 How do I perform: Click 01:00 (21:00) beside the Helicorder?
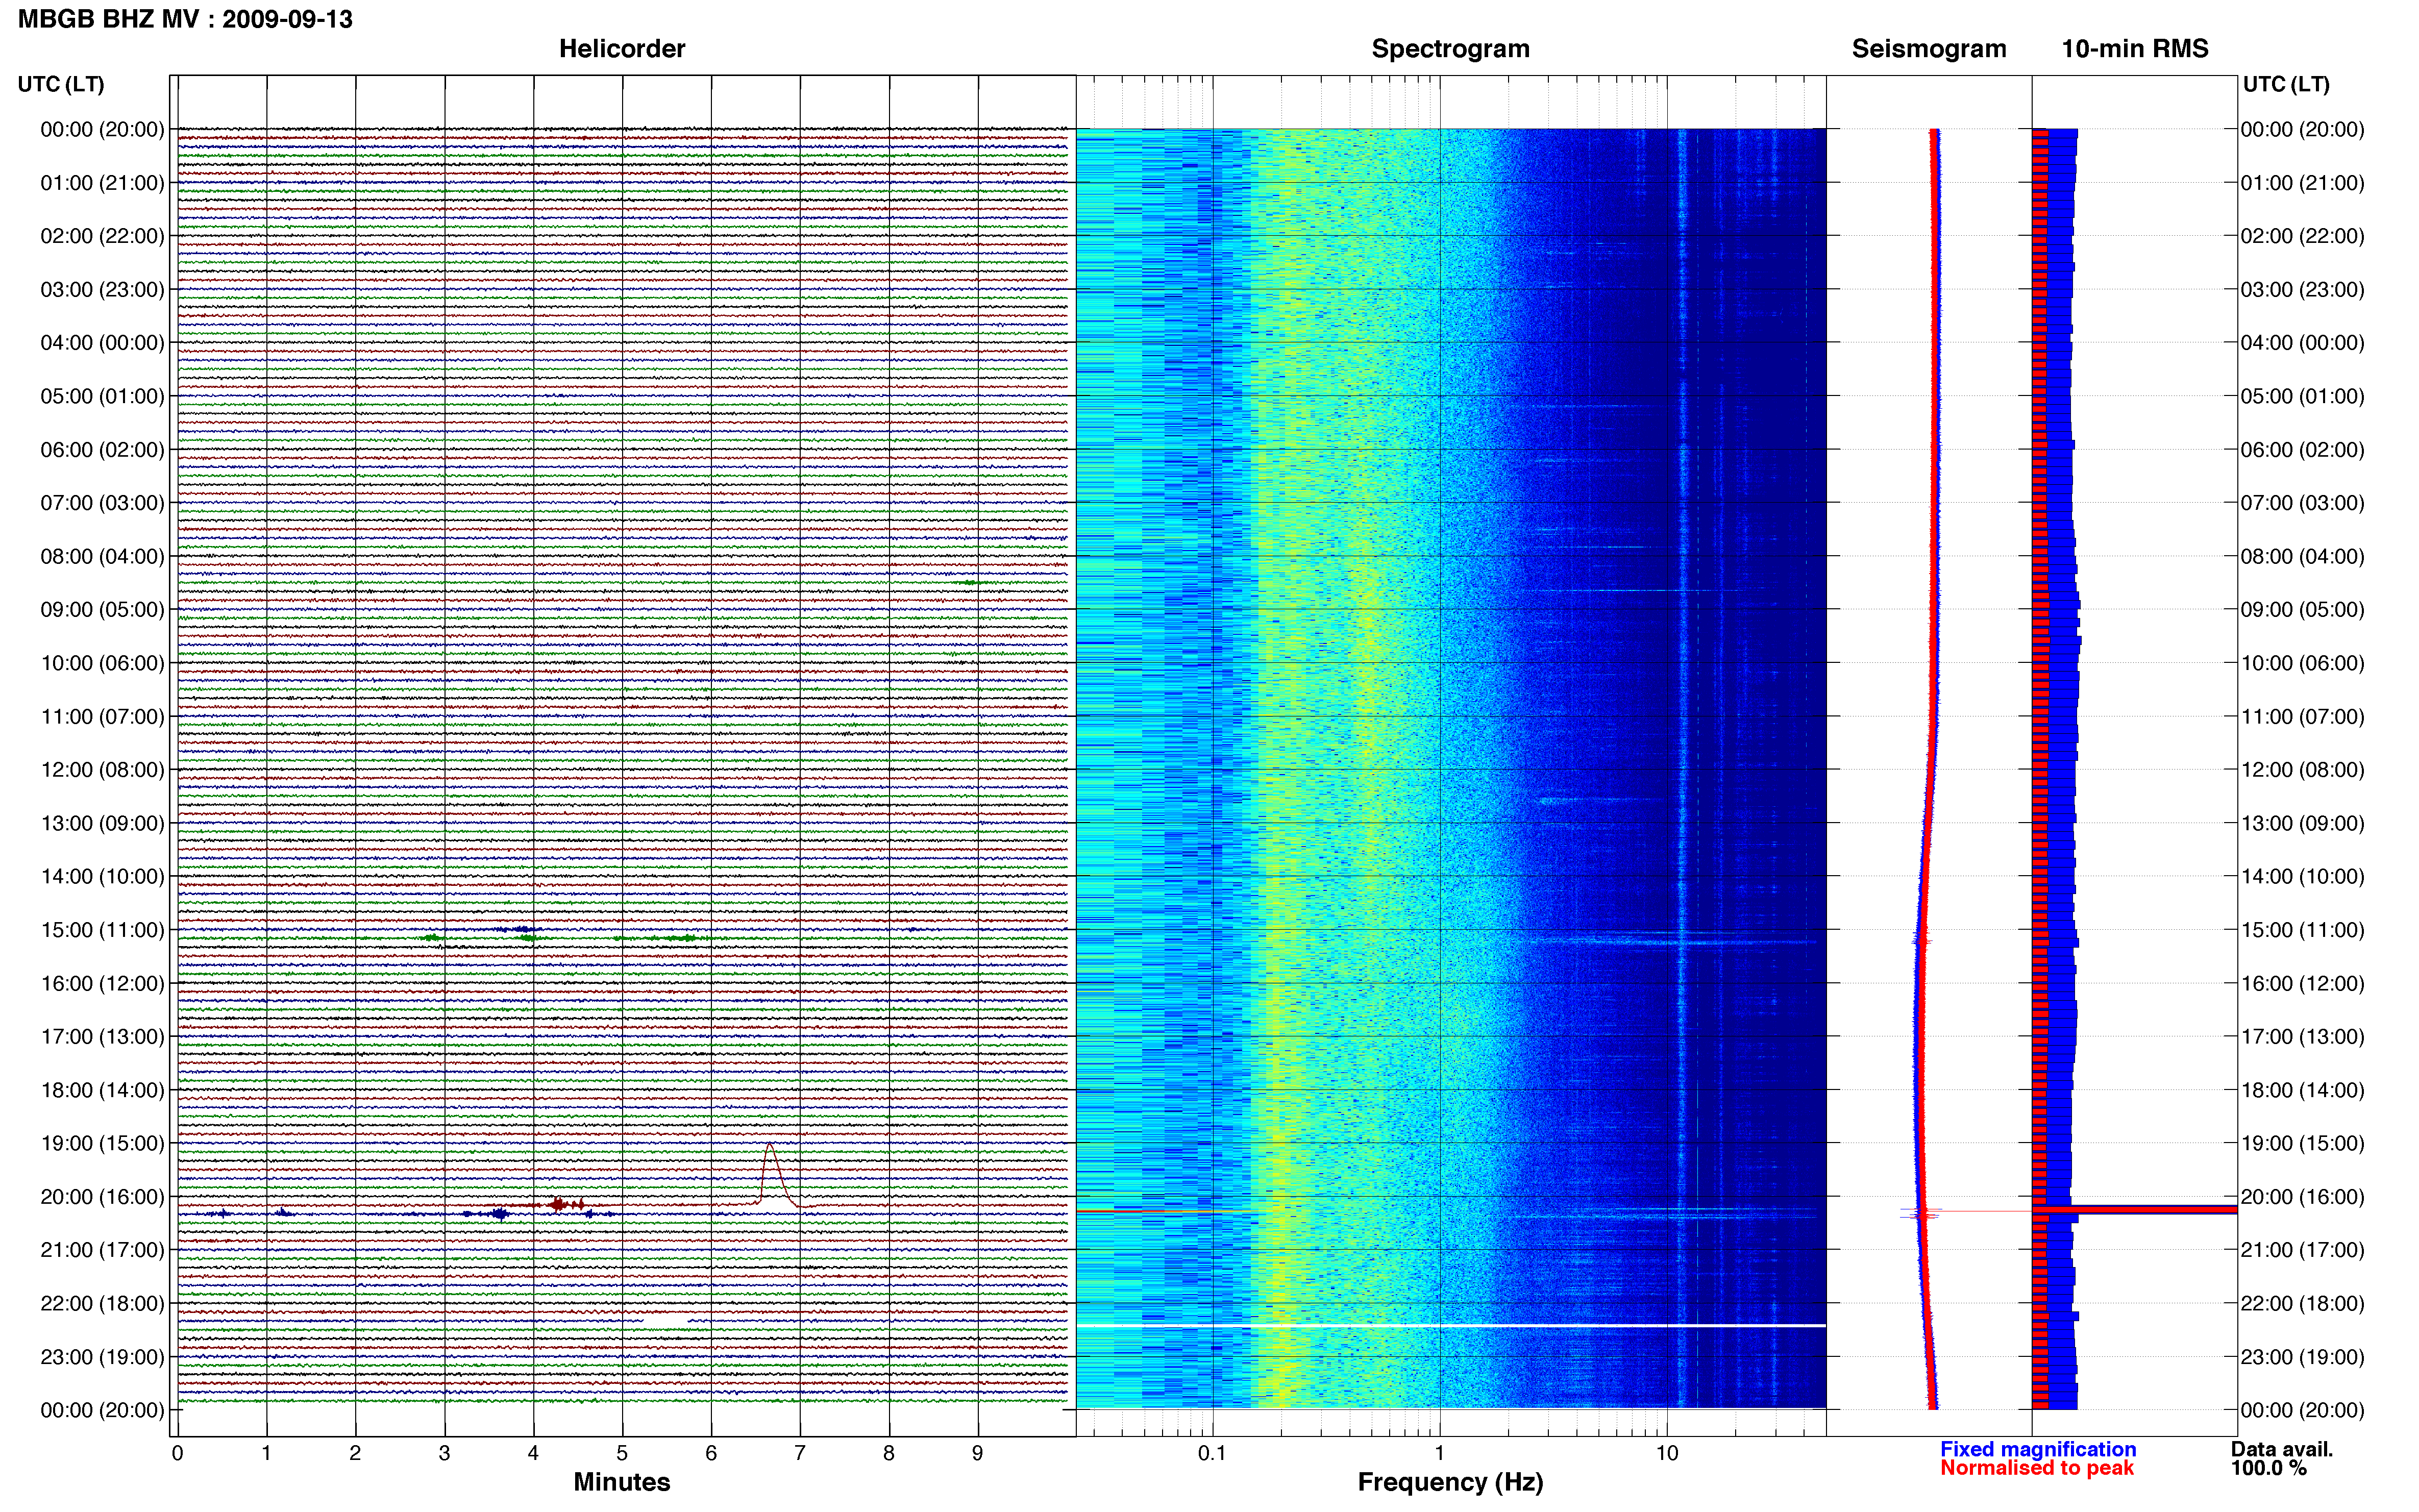click(x=102, y=183)
